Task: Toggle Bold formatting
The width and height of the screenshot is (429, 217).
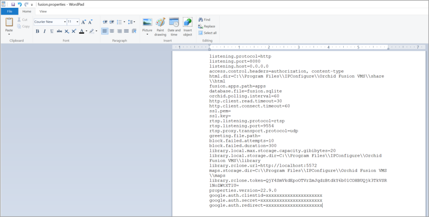Action: [x=37, y=31]
